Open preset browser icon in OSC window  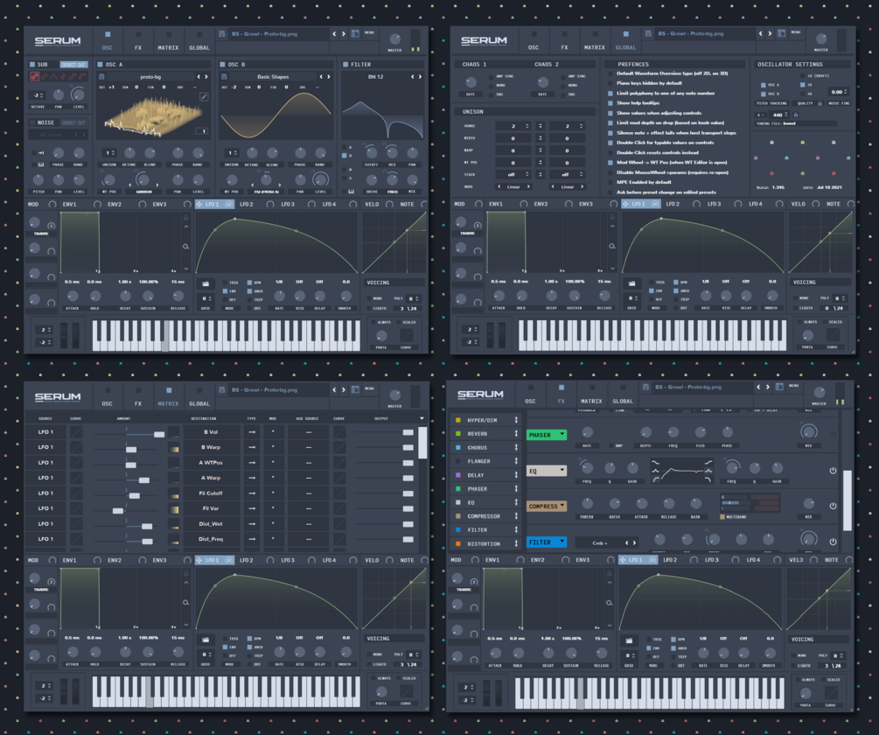point(355,33)
